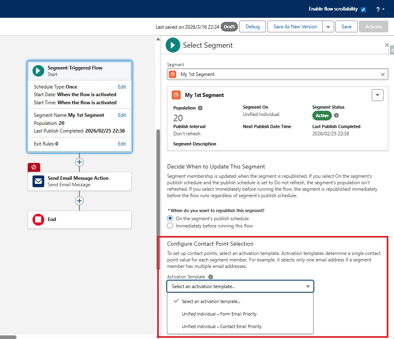Click the red End stop icon
This screenshot has height=339, width=394.
coord(38,219)
